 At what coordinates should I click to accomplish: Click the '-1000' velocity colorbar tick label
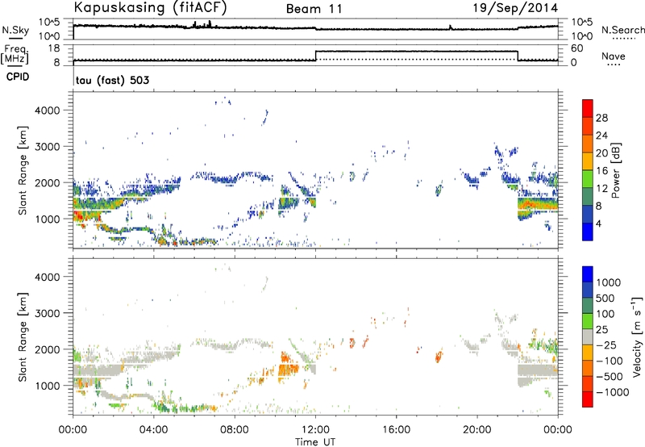(x=612, y=392)
